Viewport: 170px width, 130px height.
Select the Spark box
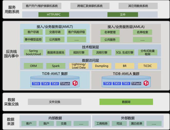[56, 66]
